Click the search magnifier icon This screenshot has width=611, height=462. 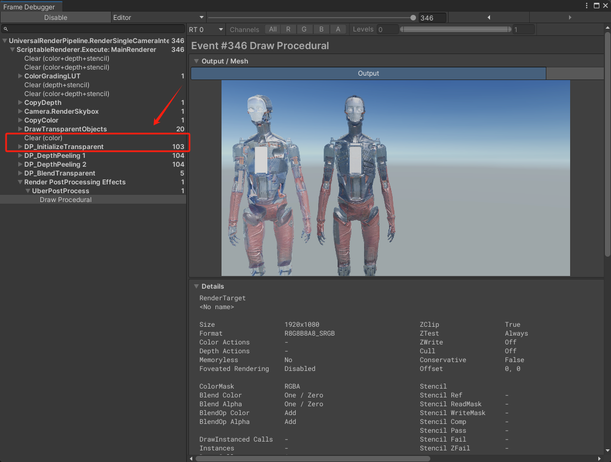(6, 29)
